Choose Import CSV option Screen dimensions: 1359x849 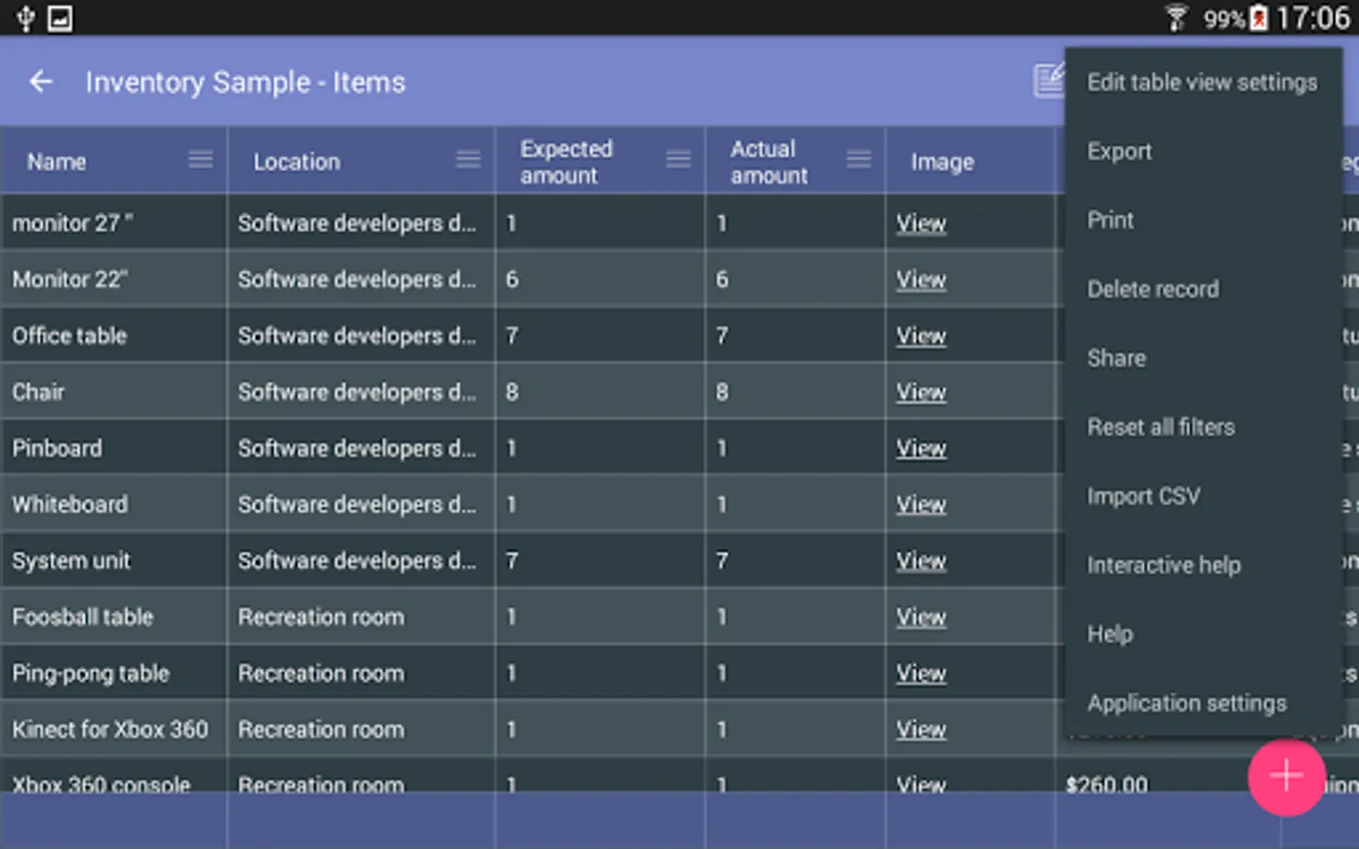pyautogui.click(x=1202, y=495)
